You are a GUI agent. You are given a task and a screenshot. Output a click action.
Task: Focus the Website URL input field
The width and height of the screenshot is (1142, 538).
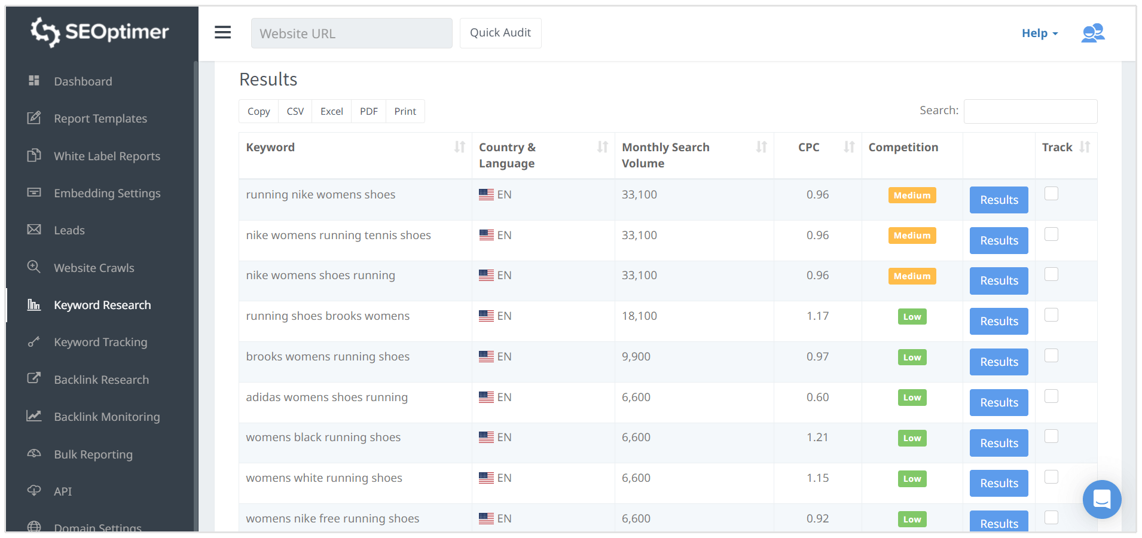352,33
